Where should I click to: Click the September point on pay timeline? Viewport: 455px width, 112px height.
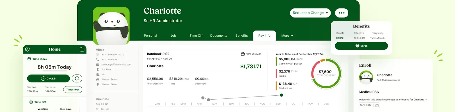(282, 95)
